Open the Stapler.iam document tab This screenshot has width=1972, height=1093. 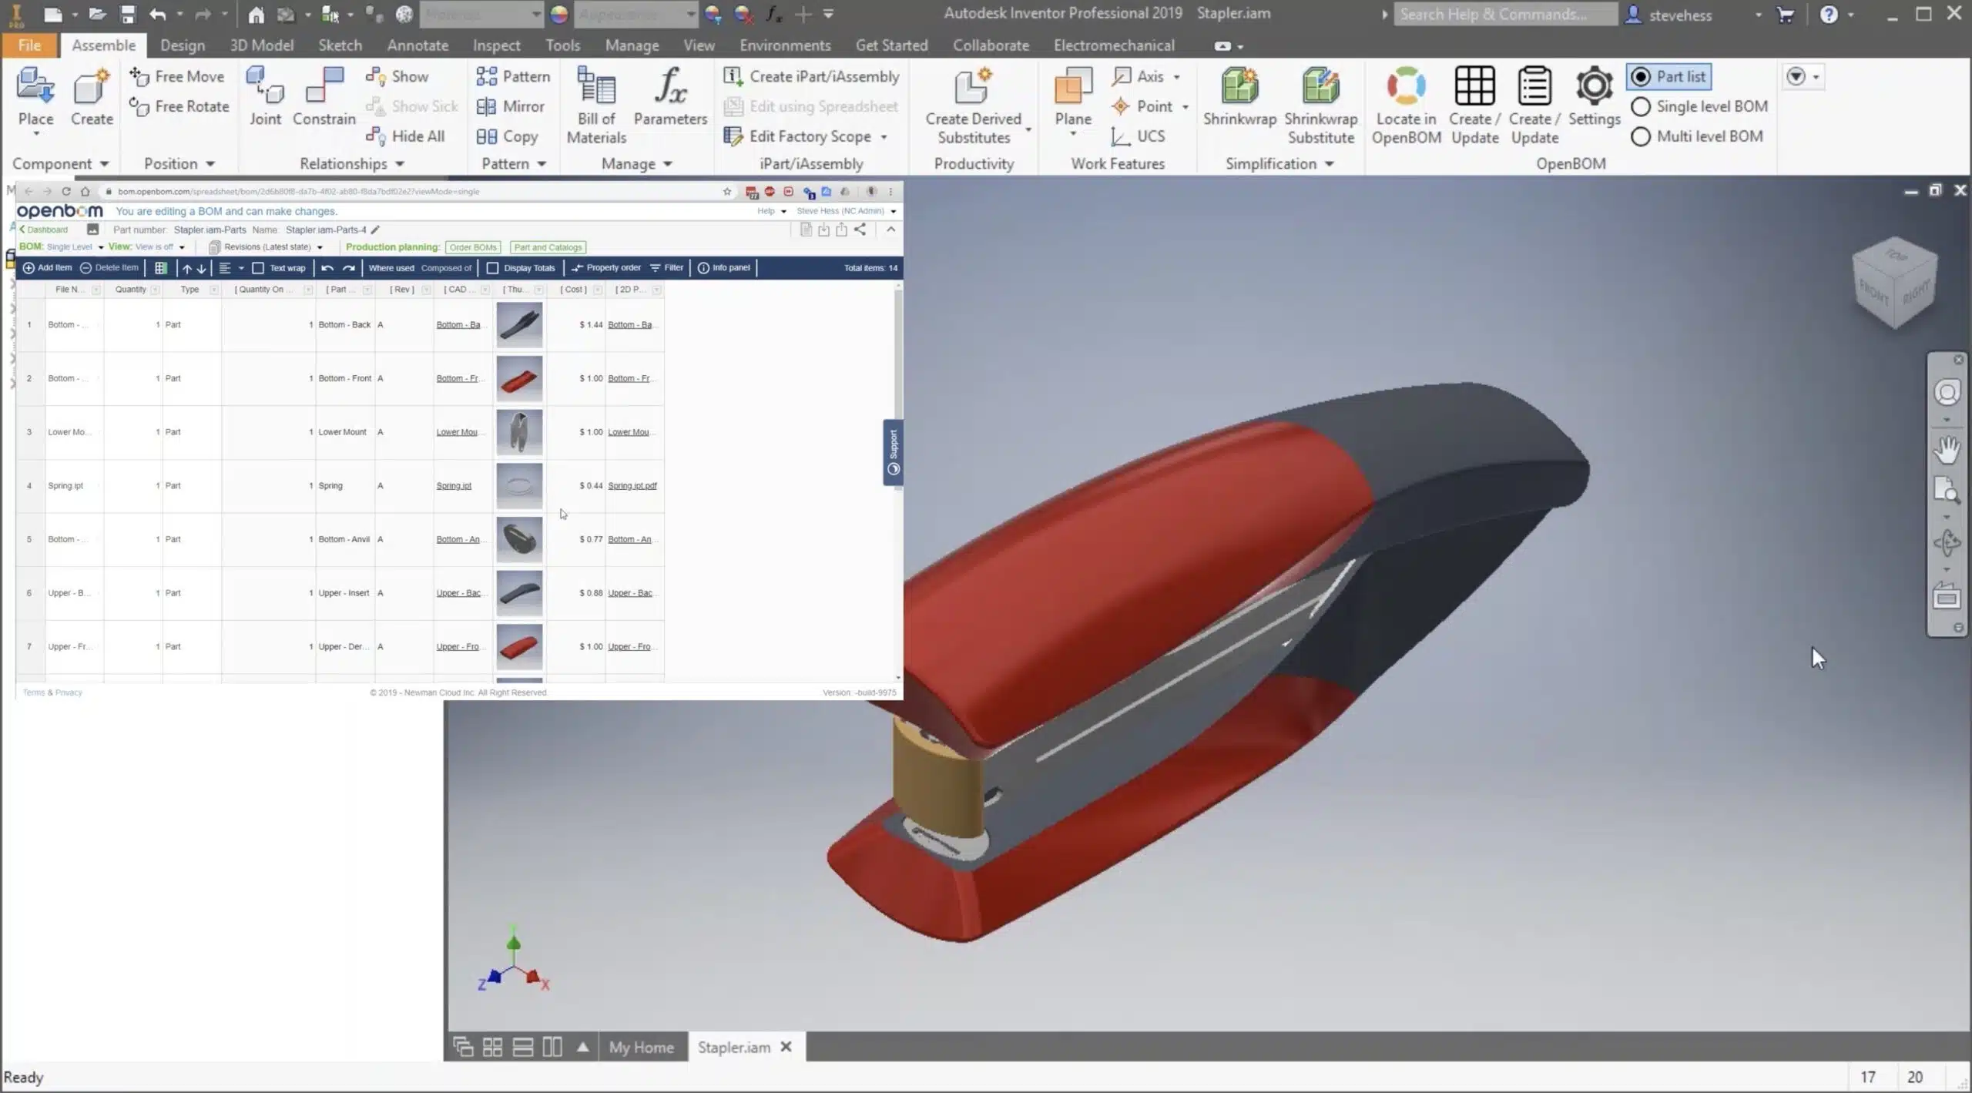click(734, 1047)
